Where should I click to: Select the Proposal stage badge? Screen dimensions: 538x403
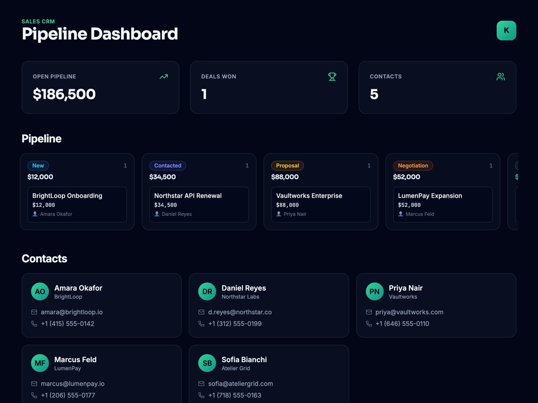point(287,166)
